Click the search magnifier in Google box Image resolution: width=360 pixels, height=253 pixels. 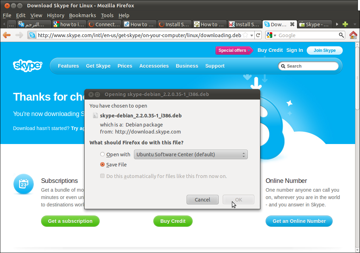(341, 35)
